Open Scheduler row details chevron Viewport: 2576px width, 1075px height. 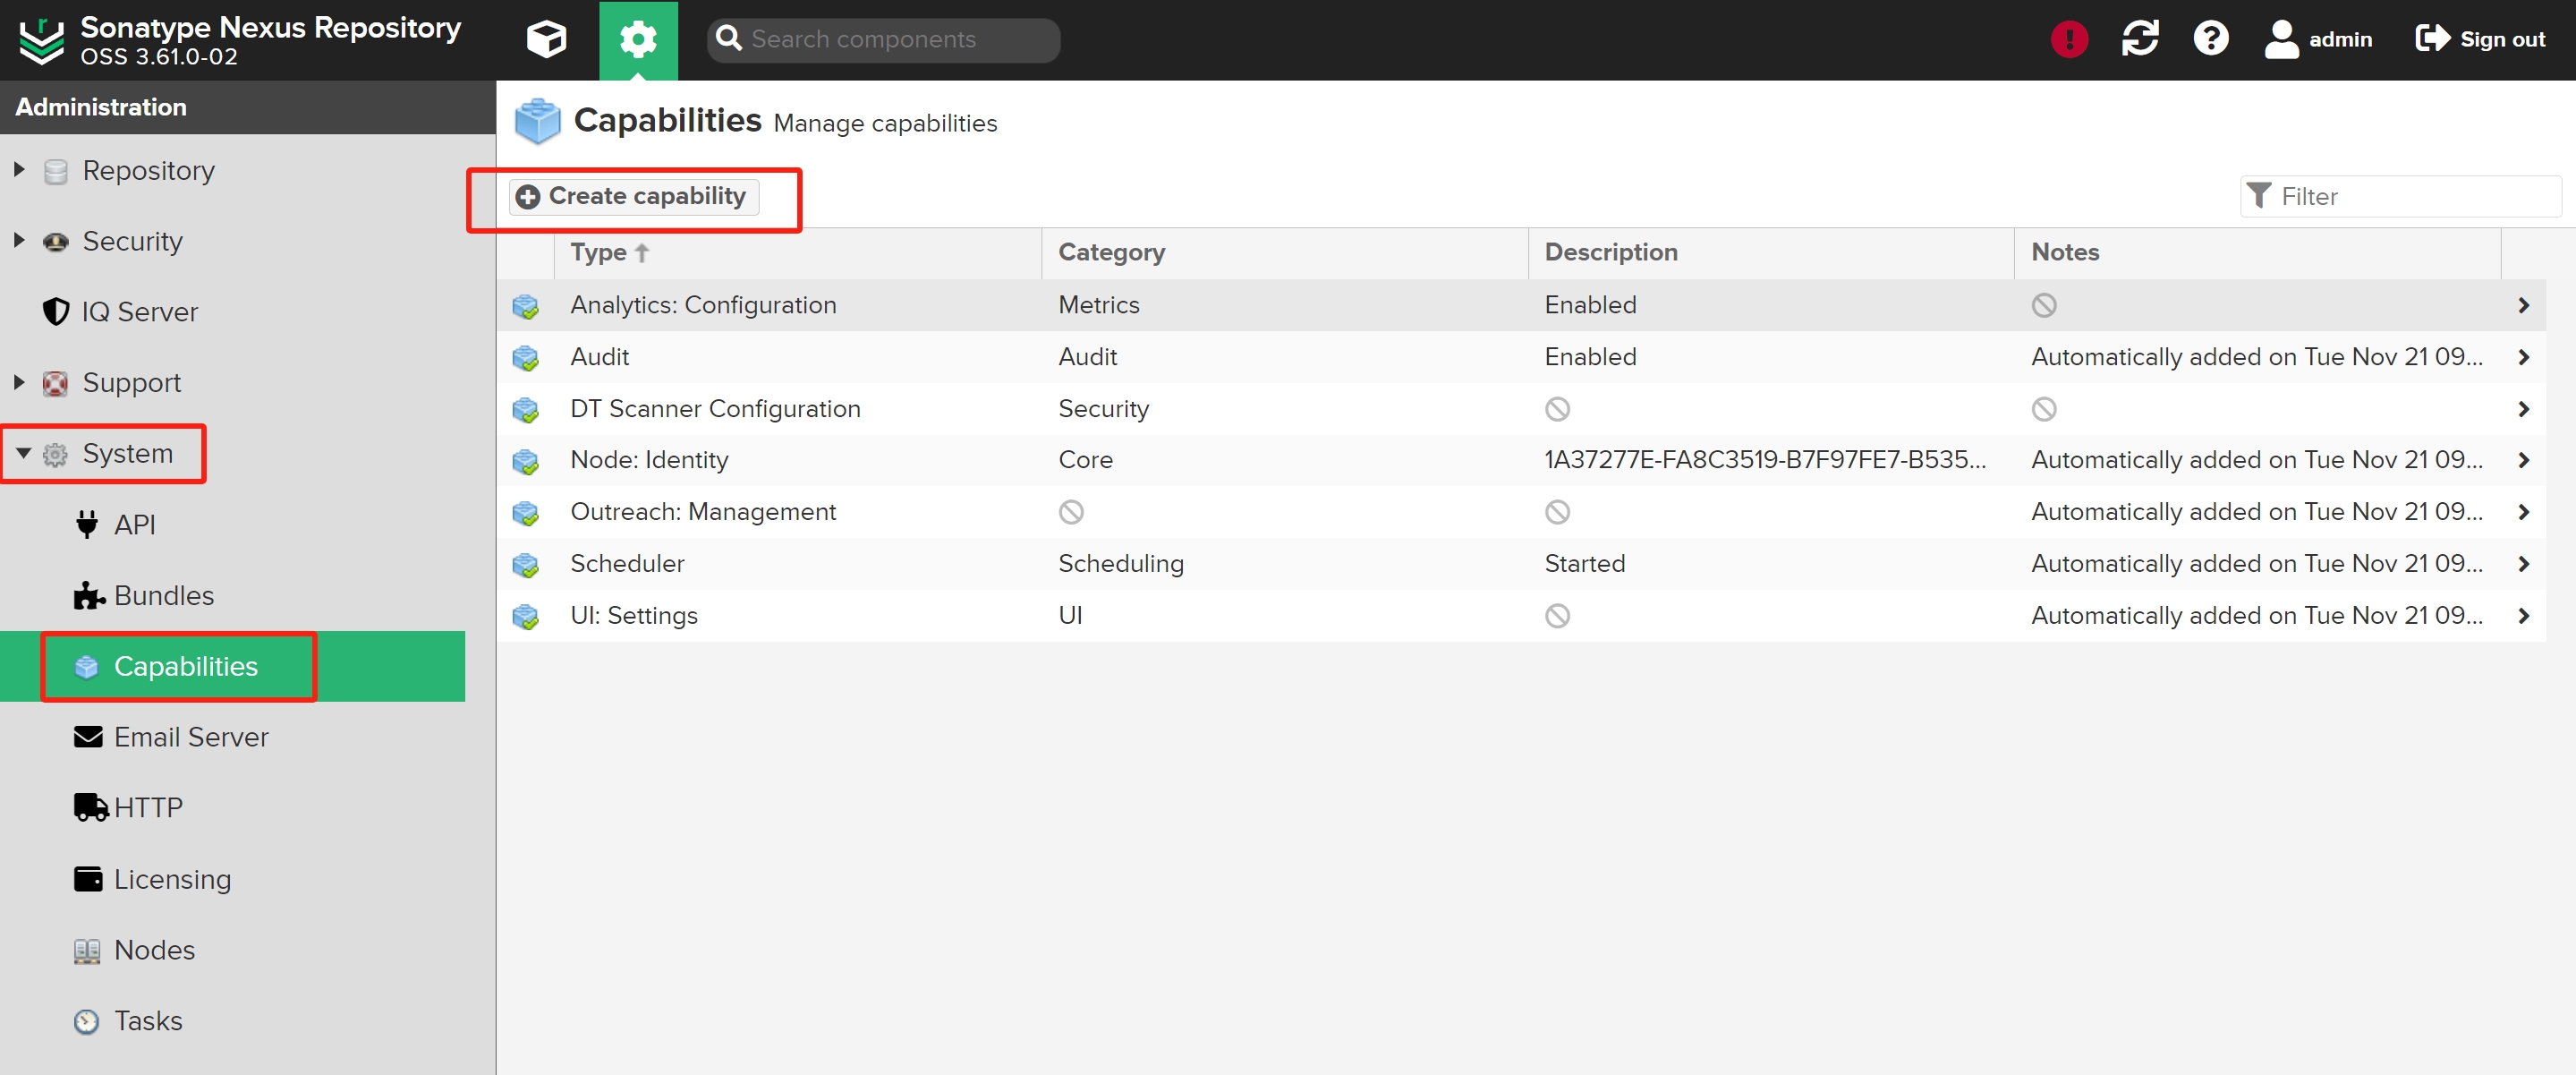coord(2523,564)
